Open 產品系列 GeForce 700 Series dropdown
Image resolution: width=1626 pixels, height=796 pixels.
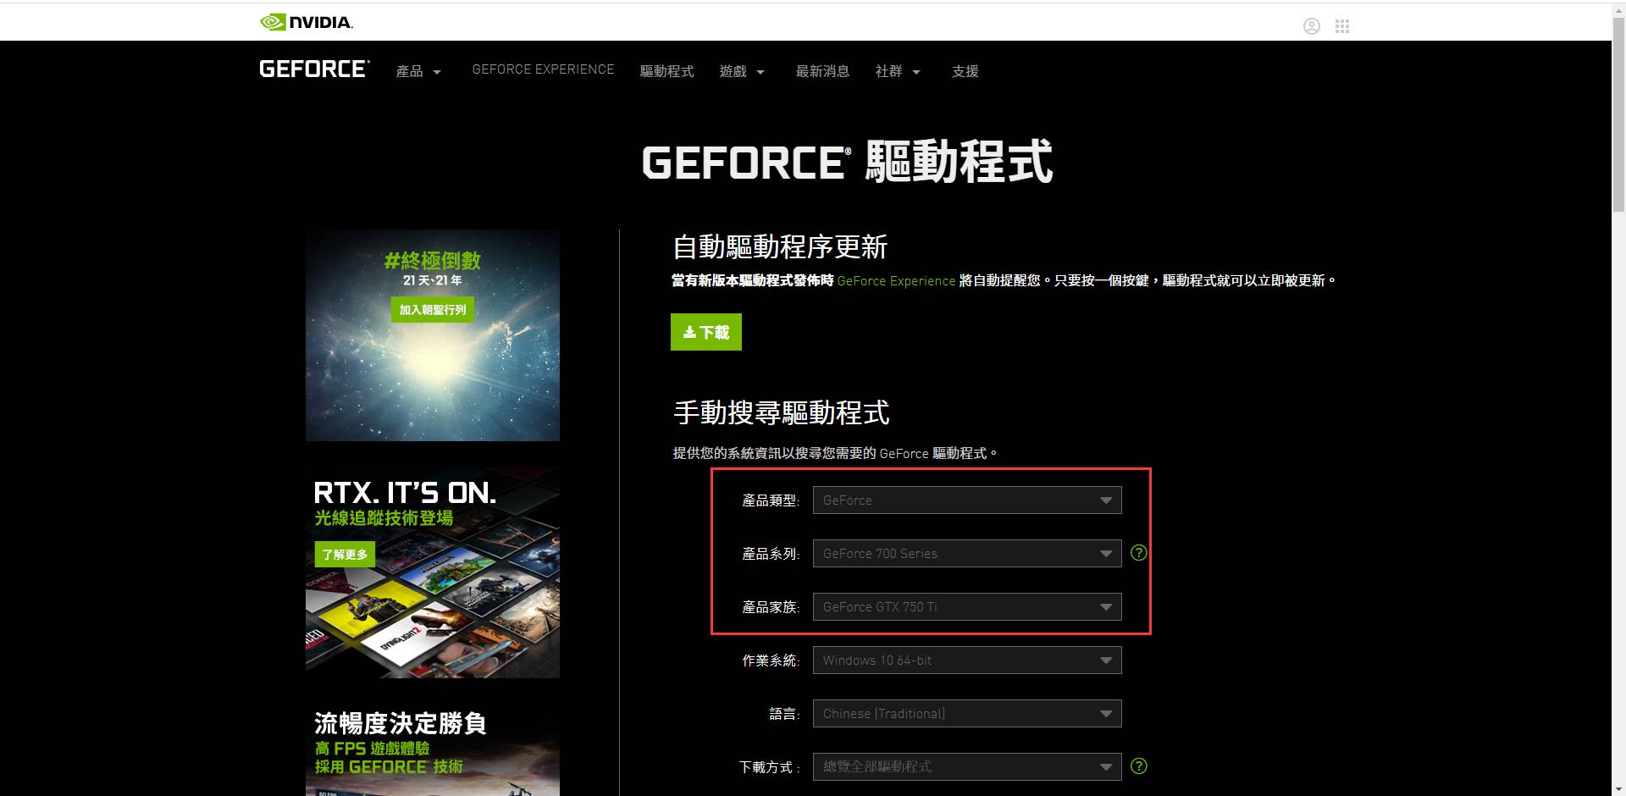pyautogui.click(x=967, y=554)
